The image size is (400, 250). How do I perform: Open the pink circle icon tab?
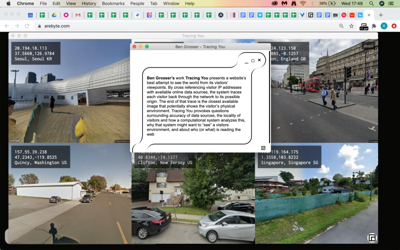(x=66, y=15)
